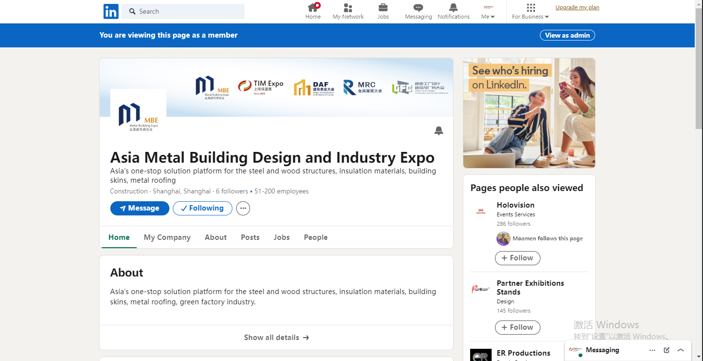Image resolution: width=703 pixels, height=361 pixels.
Task: Open My Network in the top nav
Action: [x=348, y=11]
